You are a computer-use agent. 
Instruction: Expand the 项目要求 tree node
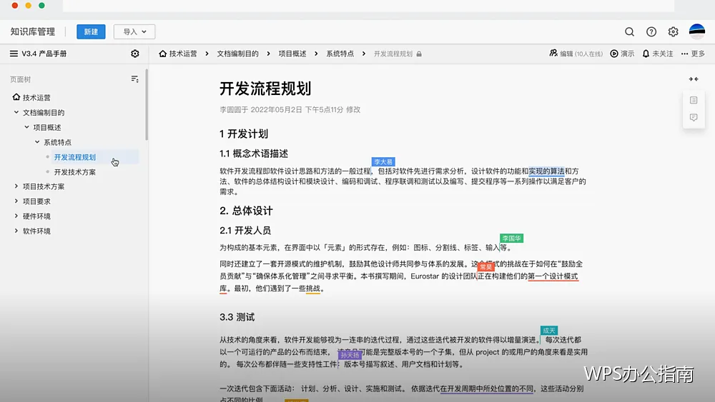coord(16,201)
